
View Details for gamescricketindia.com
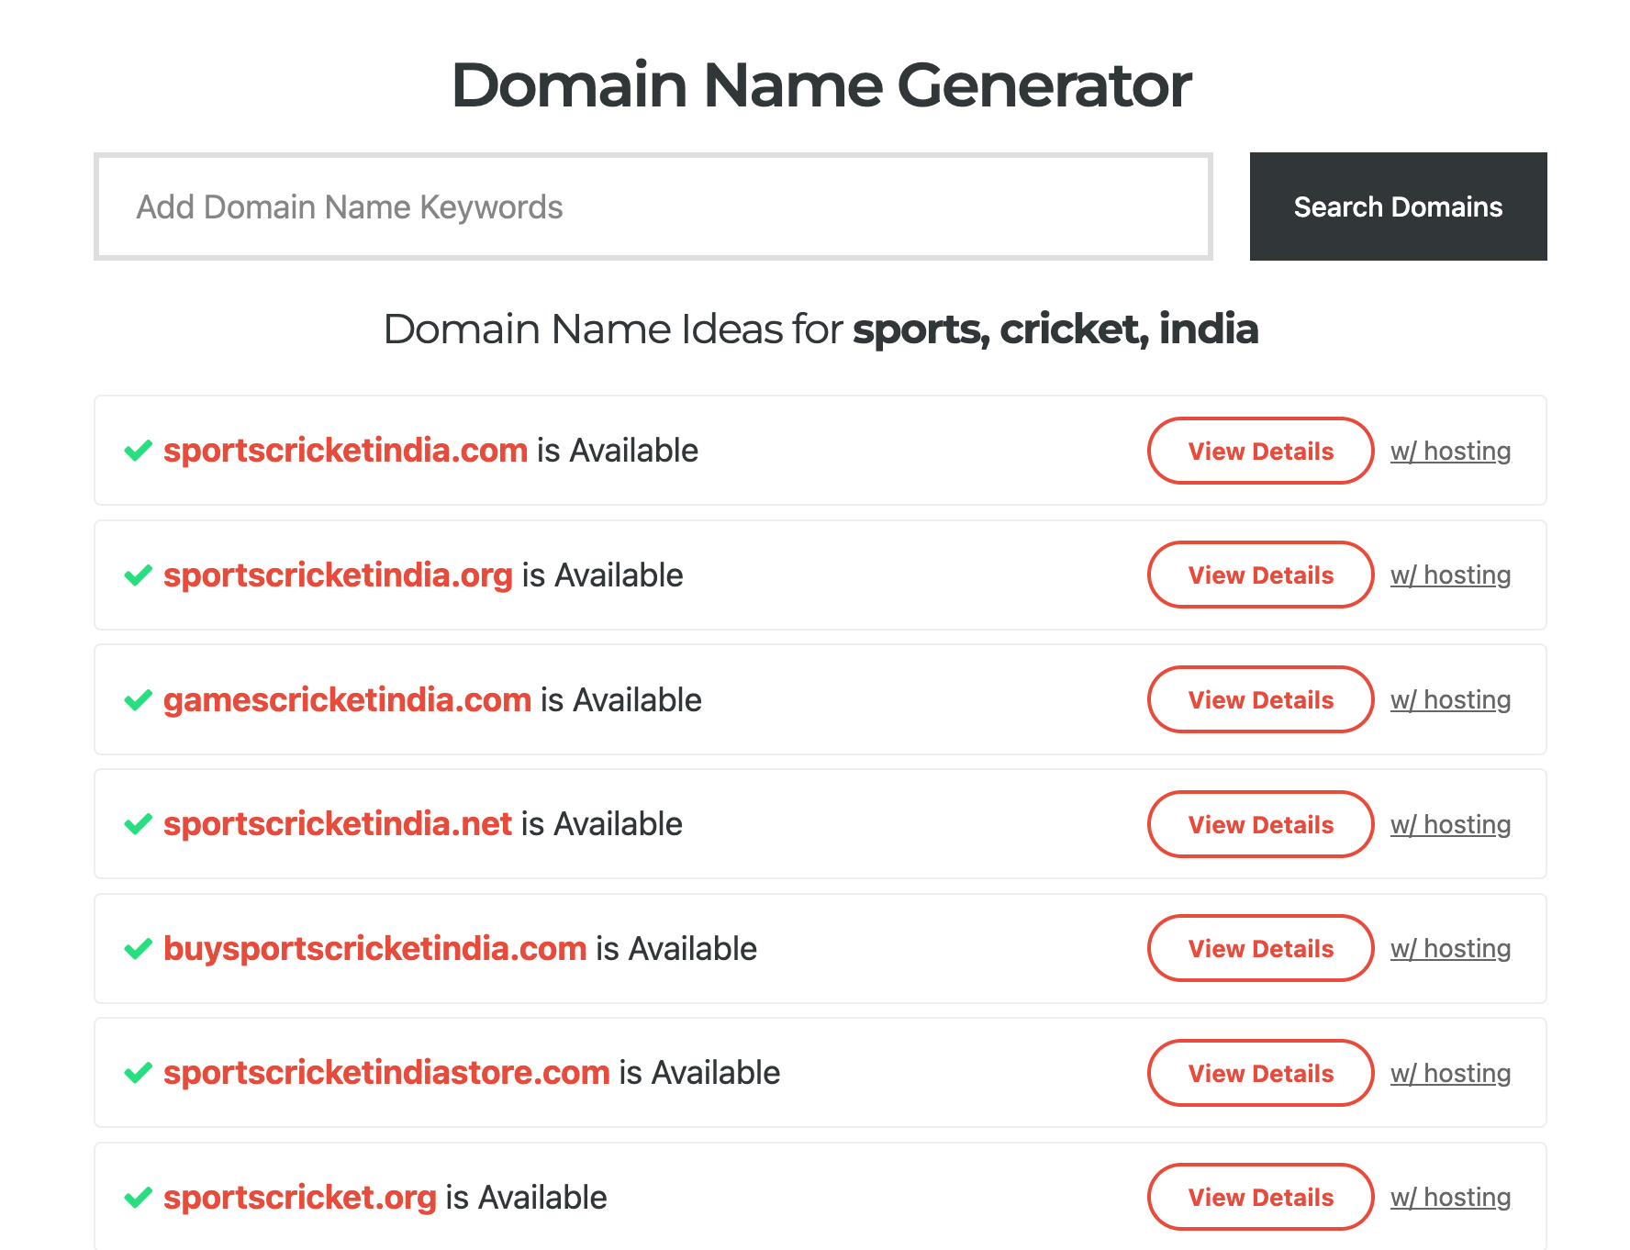(x=1260, y=699)
